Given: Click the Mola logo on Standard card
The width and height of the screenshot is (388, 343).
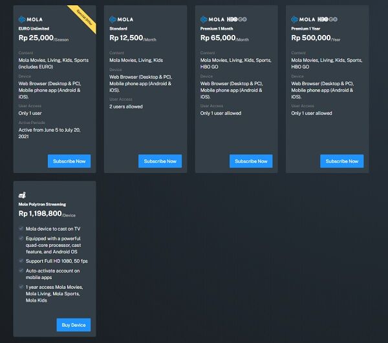Looking at the screenshot, I should (x=122, y=19).
